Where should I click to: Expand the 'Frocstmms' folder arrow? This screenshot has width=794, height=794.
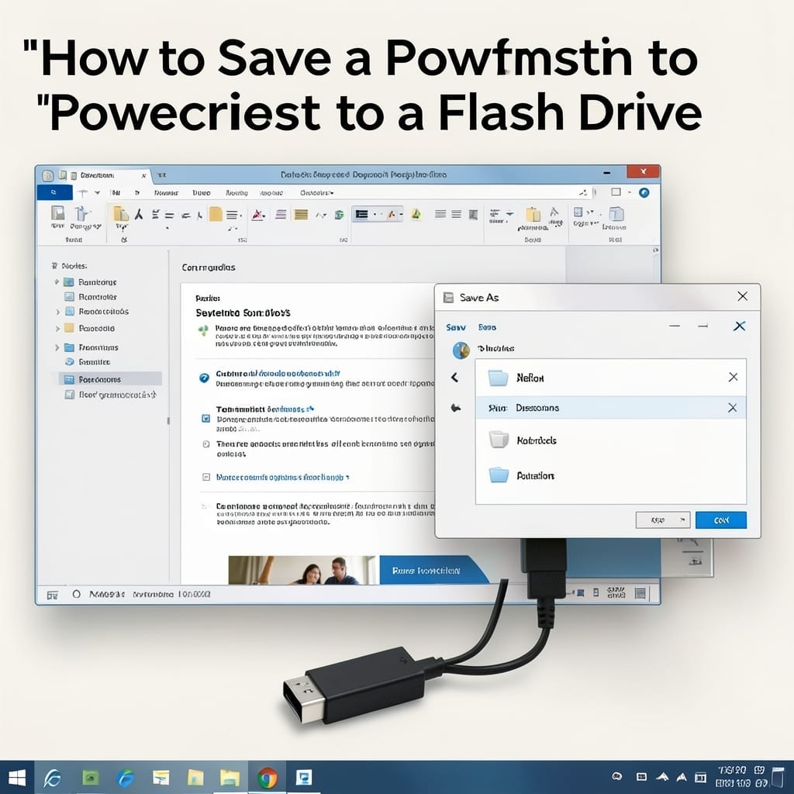57,347
